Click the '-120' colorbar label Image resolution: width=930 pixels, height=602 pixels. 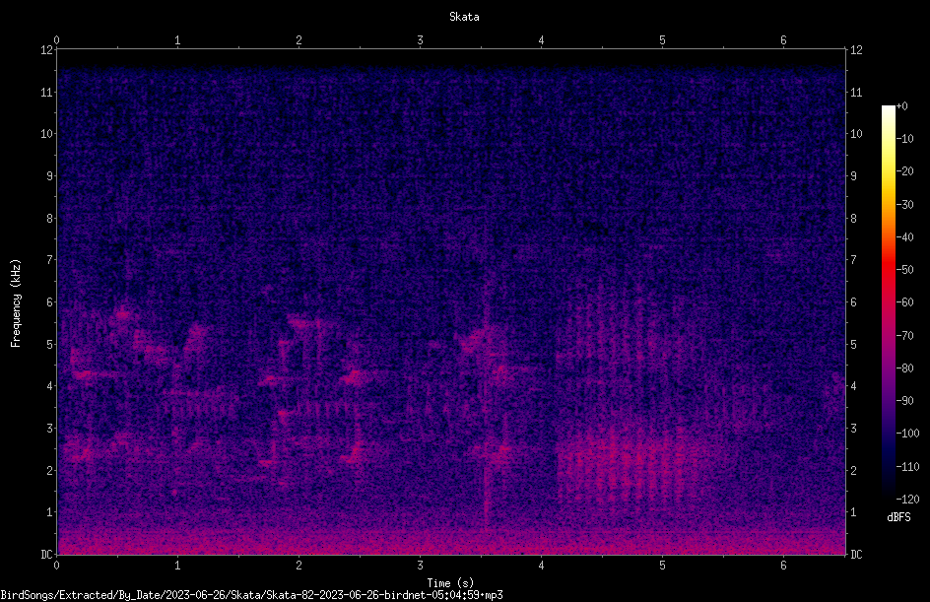point(907,499)
